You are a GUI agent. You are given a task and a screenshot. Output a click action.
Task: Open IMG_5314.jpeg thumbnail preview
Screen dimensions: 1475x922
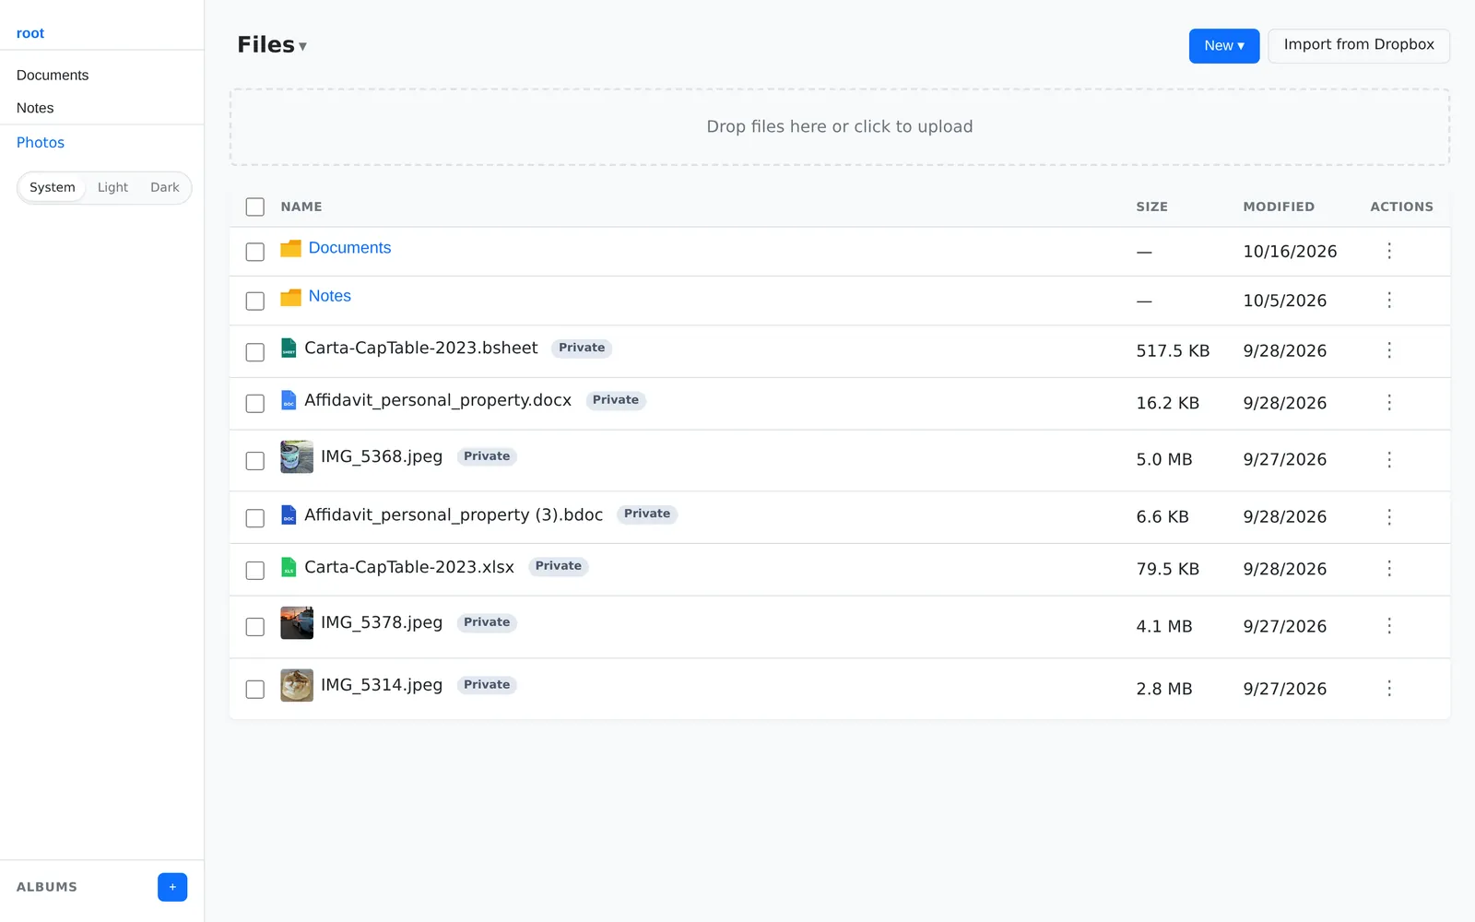click(297, 685)
